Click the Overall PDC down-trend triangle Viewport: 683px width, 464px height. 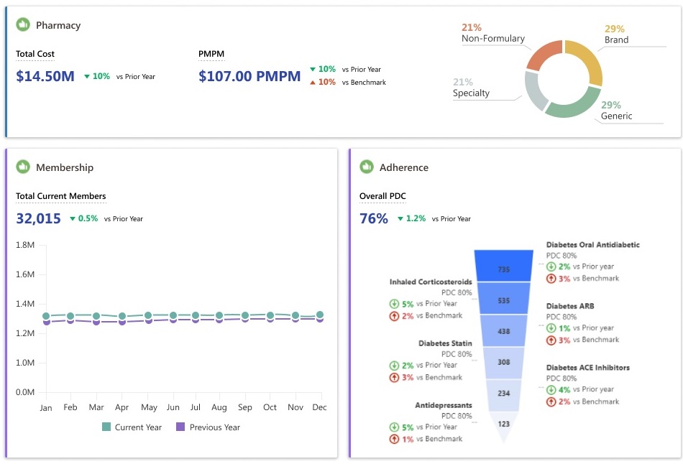tap(400, 218)
